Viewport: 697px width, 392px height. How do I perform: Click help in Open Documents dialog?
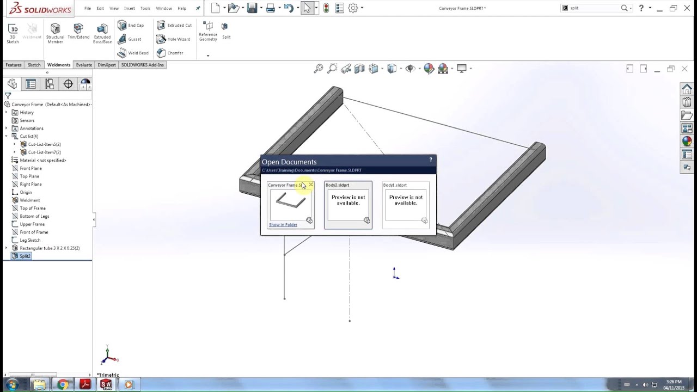point(431,160)
